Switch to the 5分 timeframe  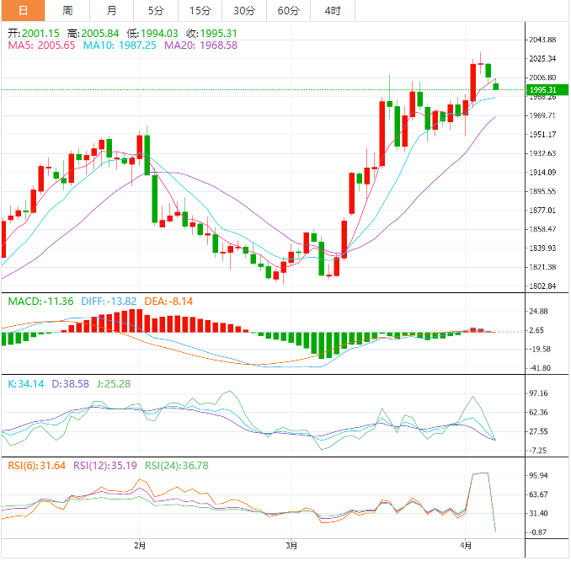pyautogui.click(x=156, y=11)
